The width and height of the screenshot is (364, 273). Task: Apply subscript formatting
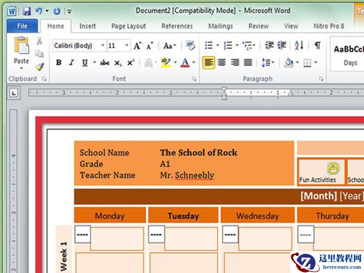[118, 62]
